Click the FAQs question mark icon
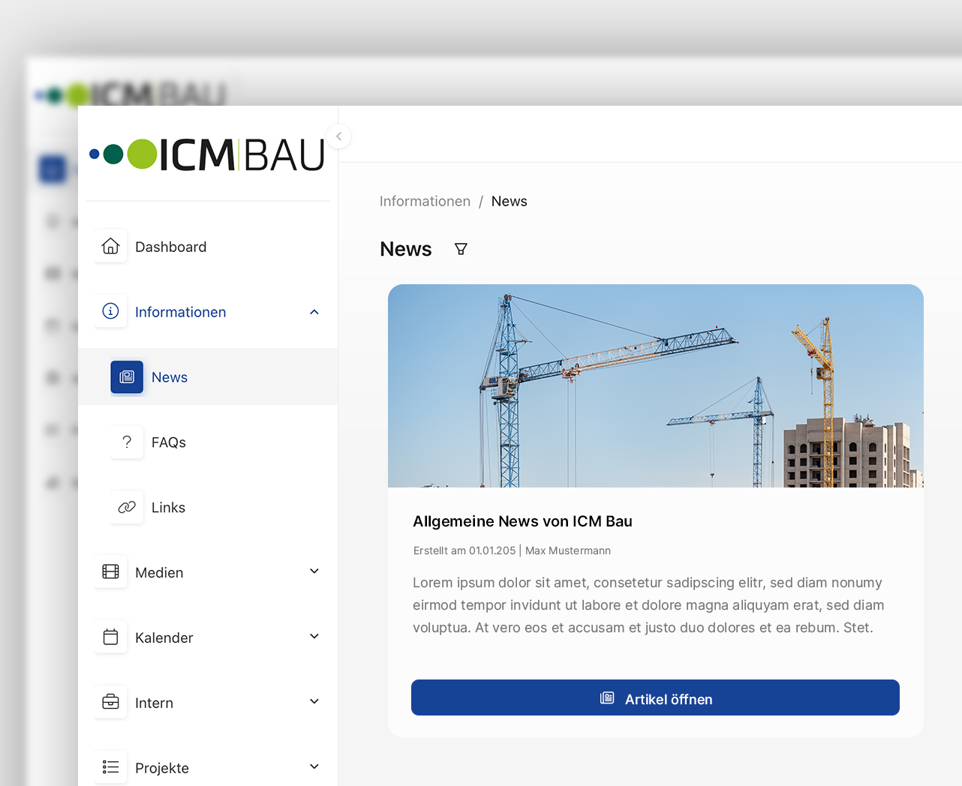This screenshot has height=786, width=962. (x=127, y=442)
